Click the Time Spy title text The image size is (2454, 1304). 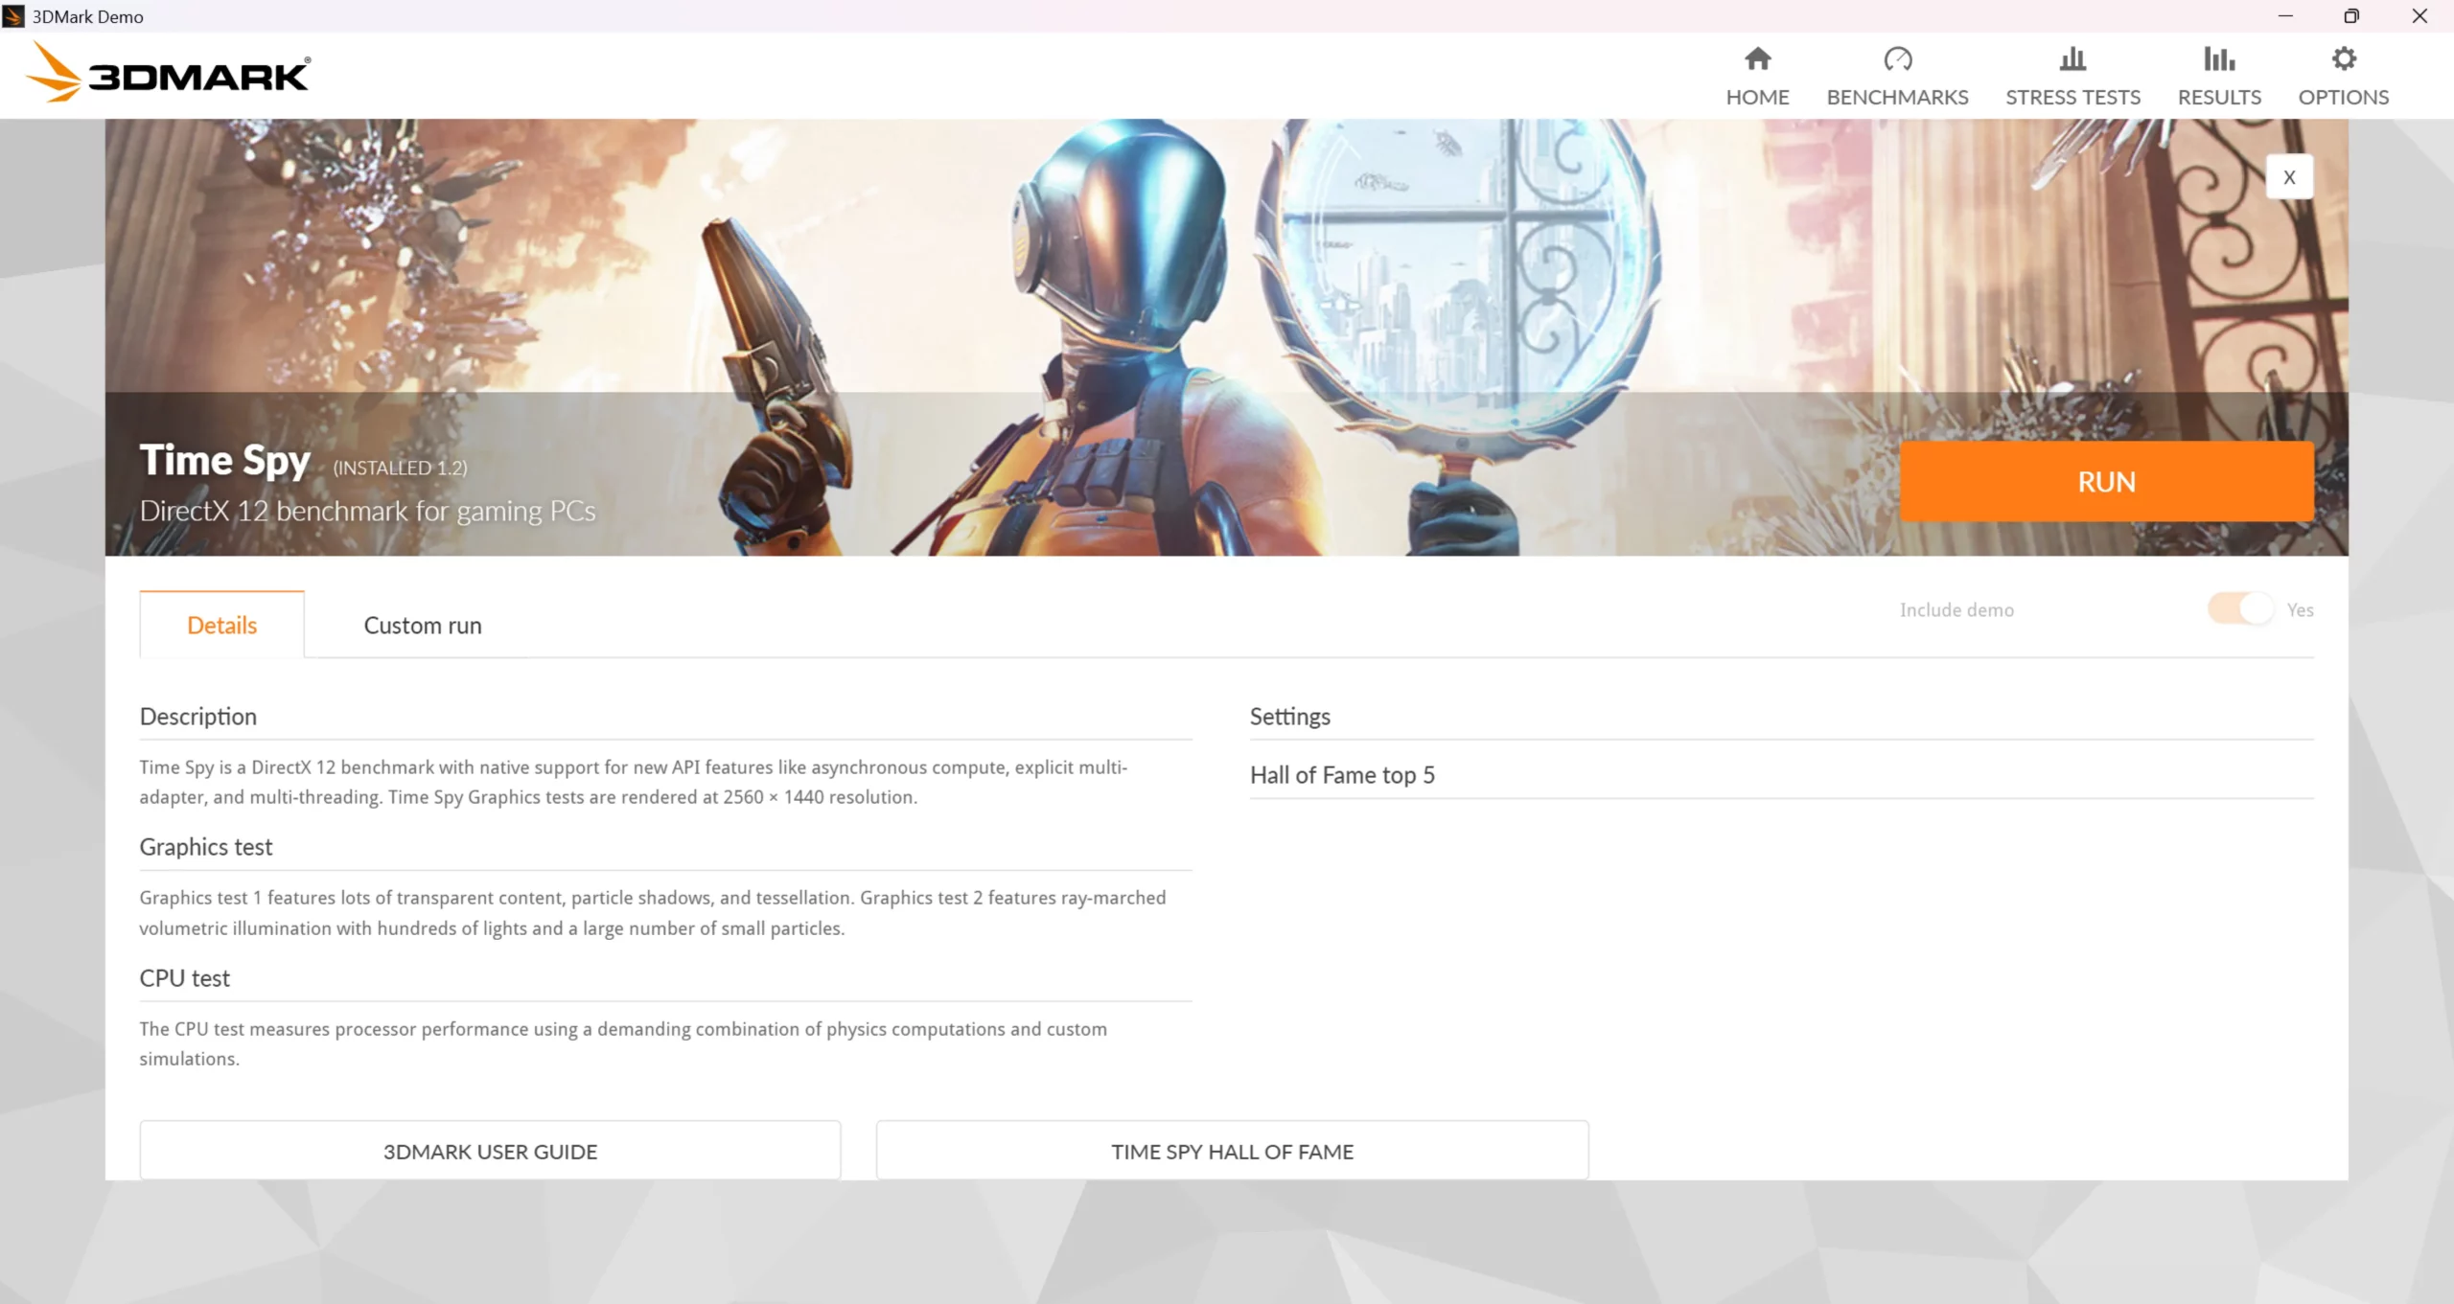tap(225, 461)
